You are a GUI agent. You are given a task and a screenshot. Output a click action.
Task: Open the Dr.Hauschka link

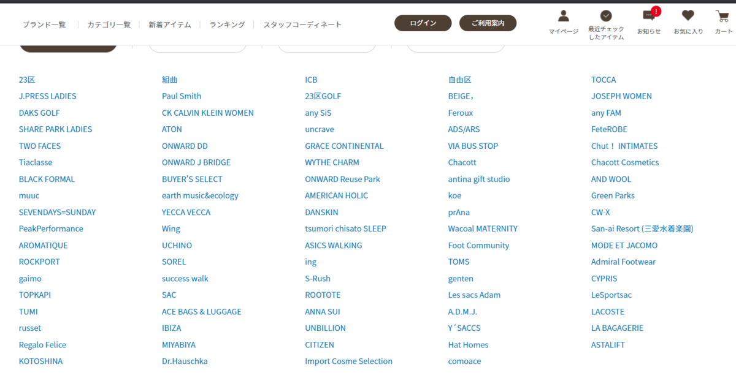coord(185,361)
